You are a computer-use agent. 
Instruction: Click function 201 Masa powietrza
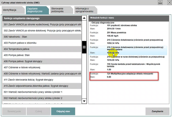click(116, 33)
